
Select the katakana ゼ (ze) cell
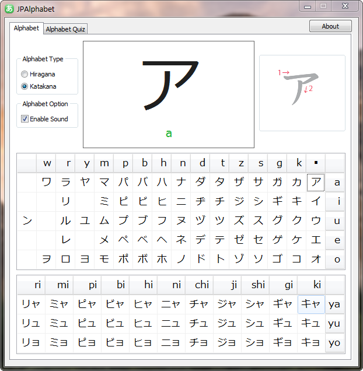(x=239, y=240)
